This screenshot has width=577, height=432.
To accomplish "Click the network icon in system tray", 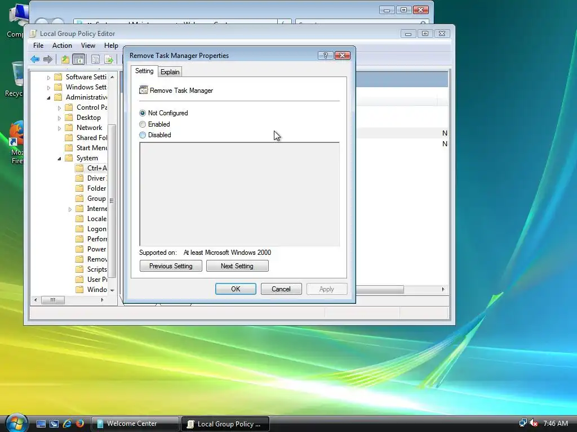I will point(522,423).
